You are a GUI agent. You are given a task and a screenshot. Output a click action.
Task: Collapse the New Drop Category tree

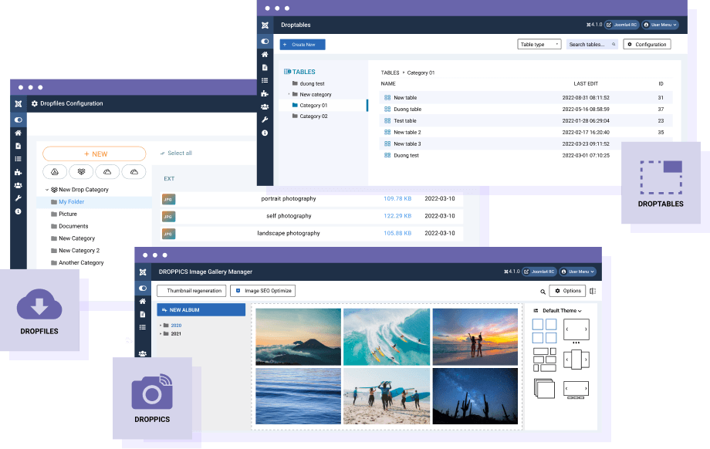[47, 188]
